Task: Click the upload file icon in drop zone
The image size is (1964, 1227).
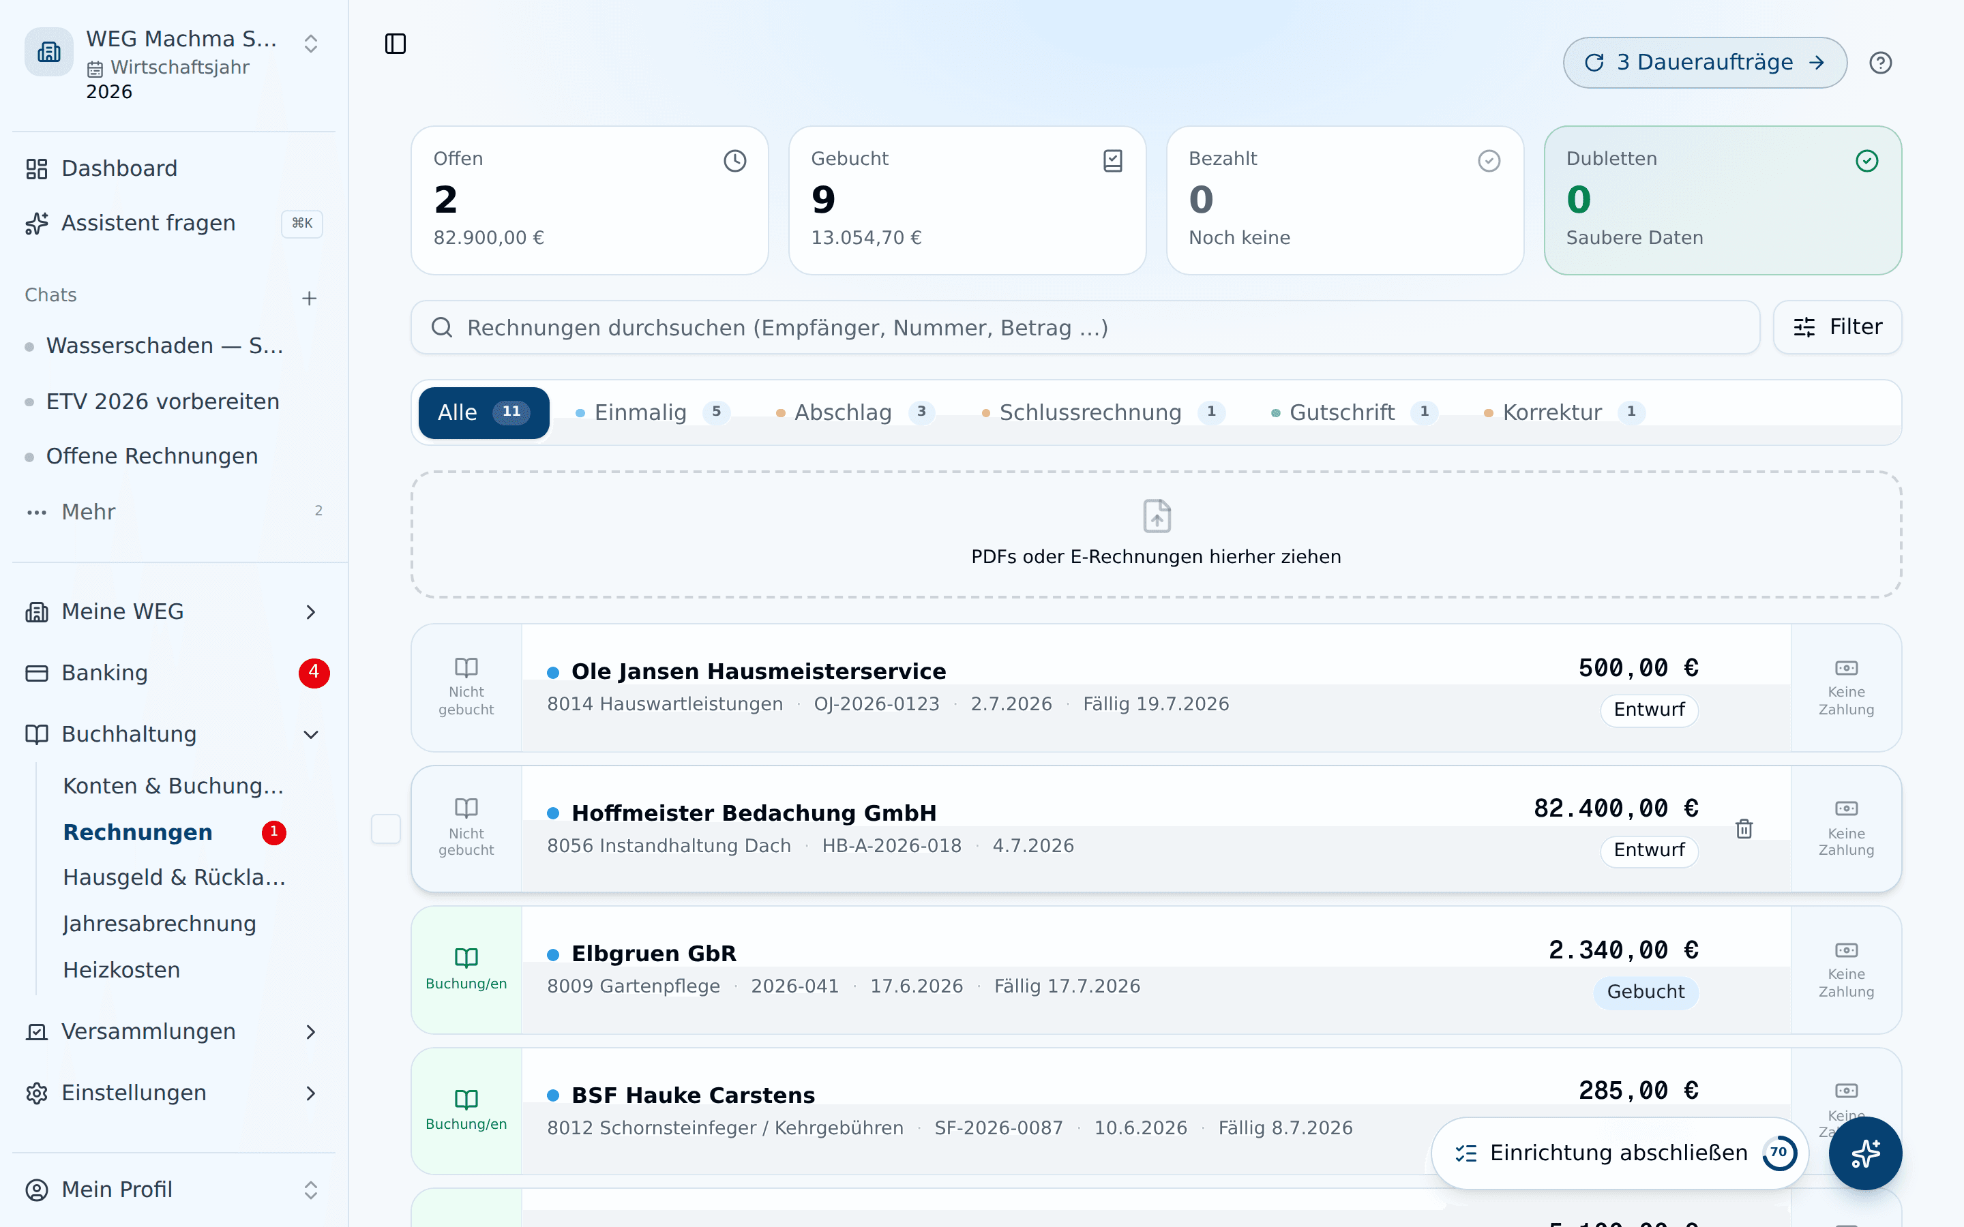Action: pyautogui.click(x=1157, y=516)
